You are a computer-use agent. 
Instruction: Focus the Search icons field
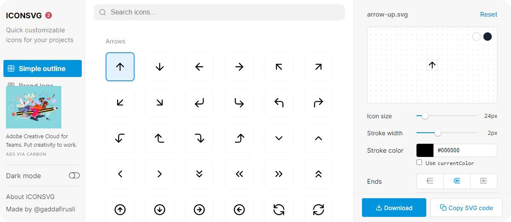[219, 12]
